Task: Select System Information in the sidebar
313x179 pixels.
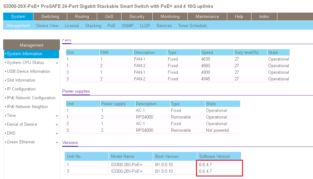Action: pyautogui.click(x=32, y=54)
